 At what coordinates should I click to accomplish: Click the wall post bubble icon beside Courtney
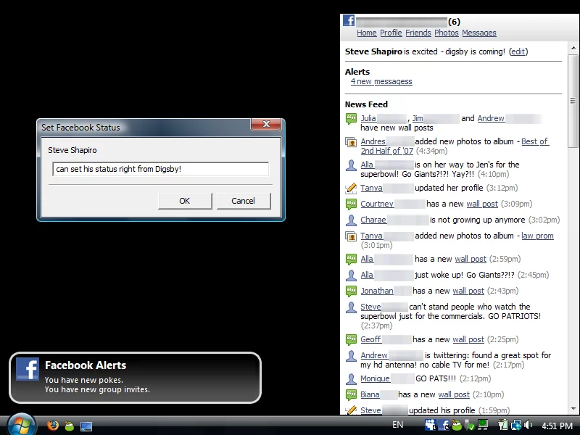tap(352, 204)
